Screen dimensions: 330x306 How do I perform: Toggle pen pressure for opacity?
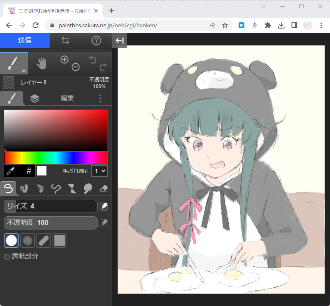pyautogui.click(x=103, y=223)
